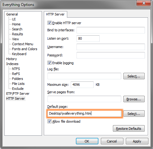Click the Apply button
The height and width of the screenshot is (149, 153).
[x=137, y=141]
